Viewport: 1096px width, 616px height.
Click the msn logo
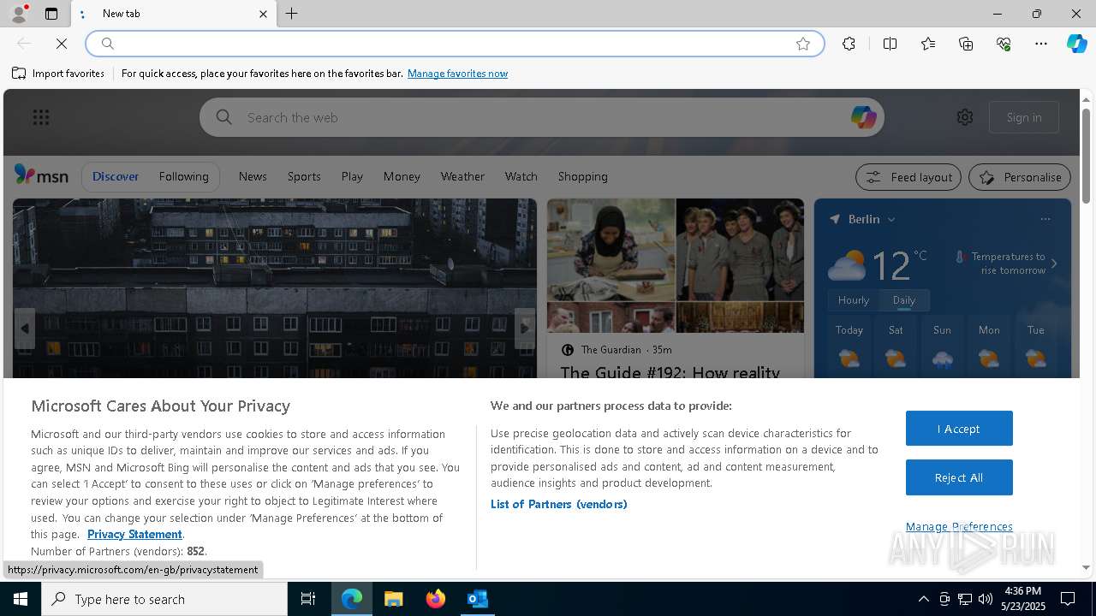tap(41, 175)
